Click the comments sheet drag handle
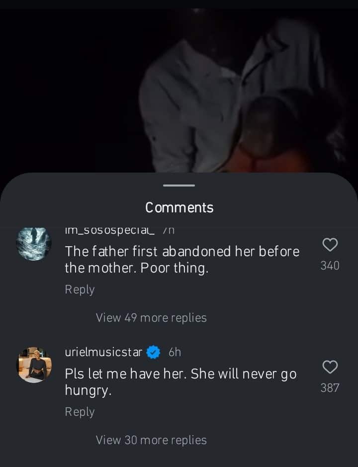 point(179,186)
